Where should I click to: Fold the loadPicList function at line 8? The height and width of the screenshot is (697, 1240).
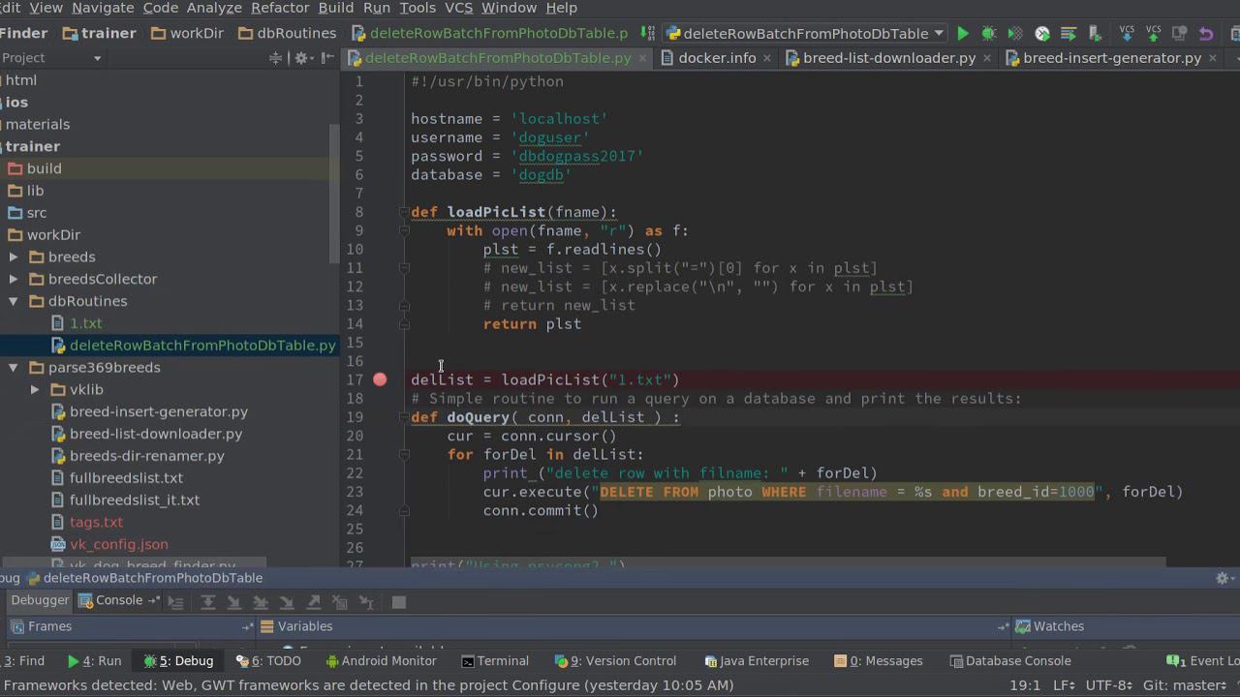click(404, 212)
